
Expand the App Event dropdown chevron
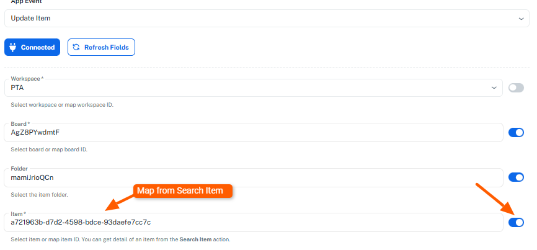521,18
